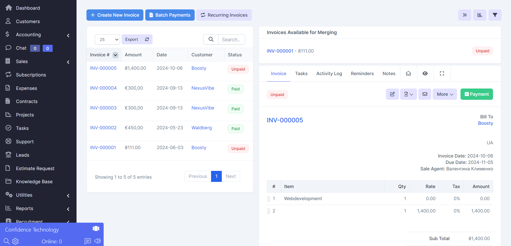Open the invoices summary chart icon
The image size is (511, 246).
(480, 15)
